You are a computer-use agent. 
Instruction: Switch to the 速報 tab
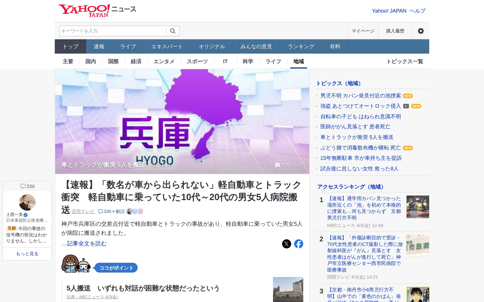coord(99,47)
